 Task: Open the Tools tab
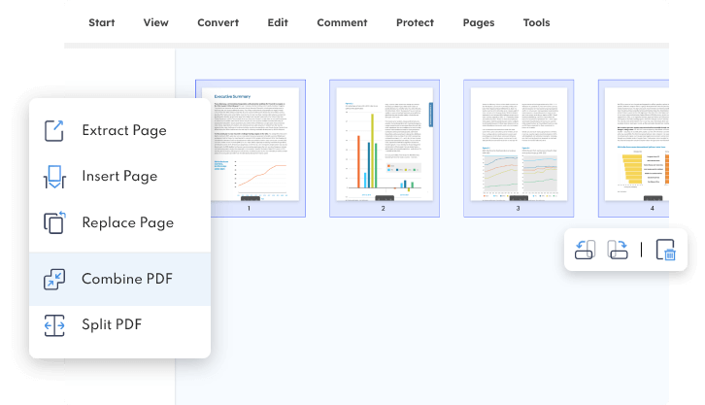point(536,22)
